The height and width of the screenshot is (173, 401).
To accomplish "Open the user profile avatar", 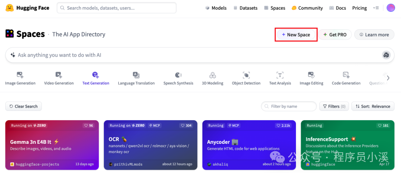I will pos(391,8).
